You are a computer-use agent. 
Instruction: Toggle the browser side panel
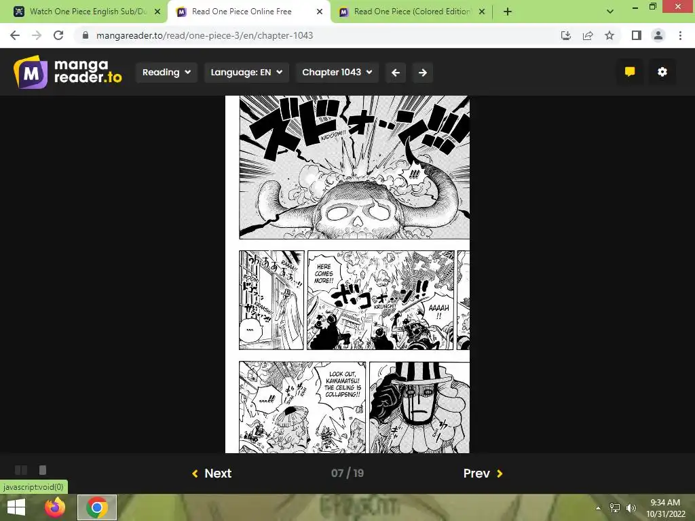click(637, 35)
